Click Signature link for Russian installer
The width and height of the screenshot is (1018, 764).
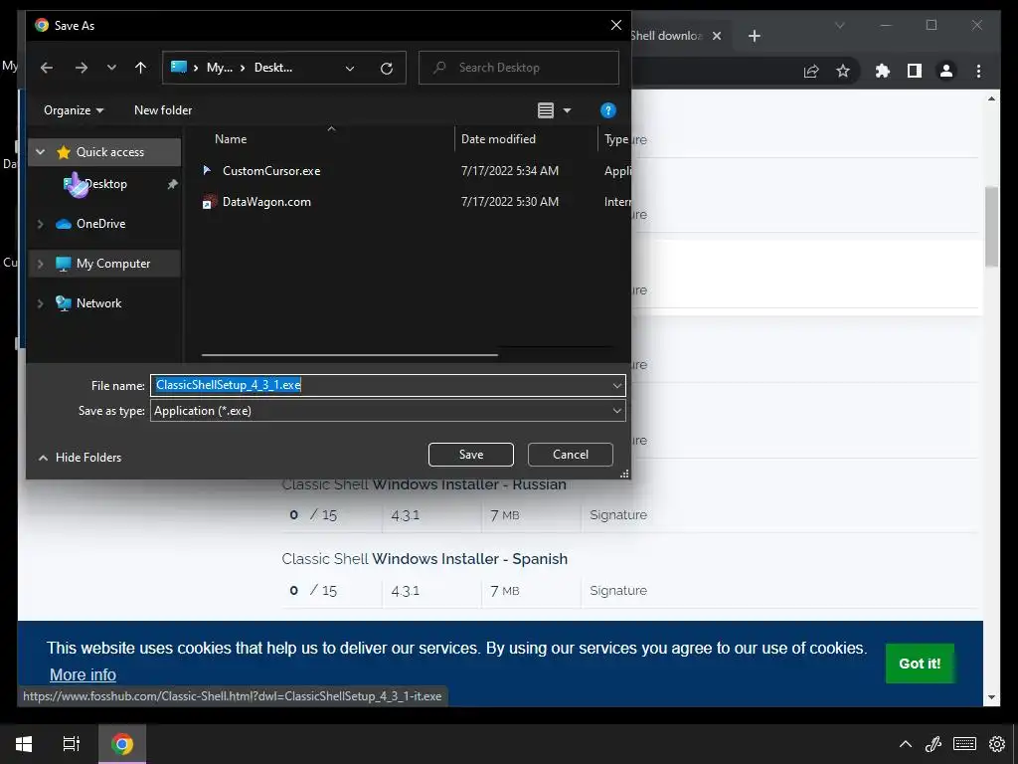(618, 515)
